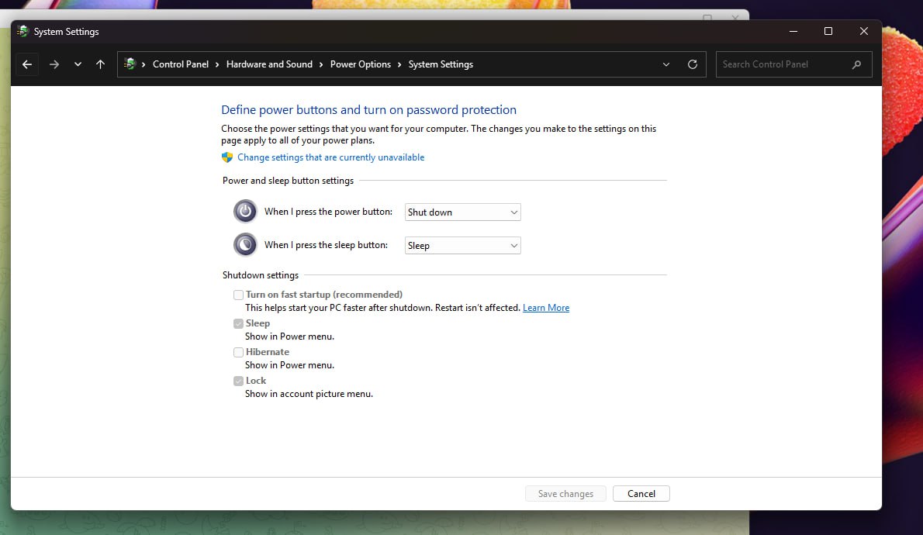Screen dimensions: 923x535
Task: Navigate to Power Options breadcrumb
Action: 361,64
